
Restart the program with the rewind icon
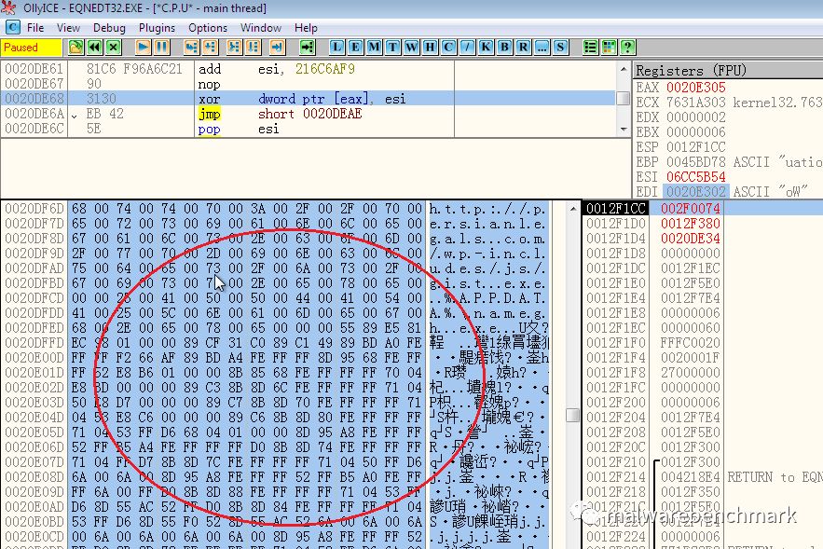click(94, 47)
